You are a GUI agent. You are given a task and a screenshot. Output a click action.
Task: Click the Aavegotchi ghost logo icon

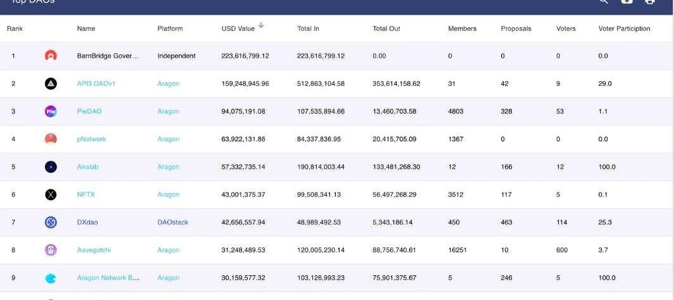(x=51, y=250)
